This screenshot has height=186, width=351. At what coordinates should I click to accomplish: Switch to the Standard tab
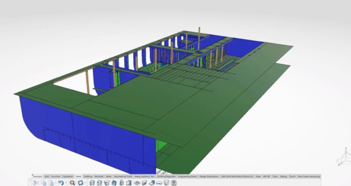tap(37, 176)
